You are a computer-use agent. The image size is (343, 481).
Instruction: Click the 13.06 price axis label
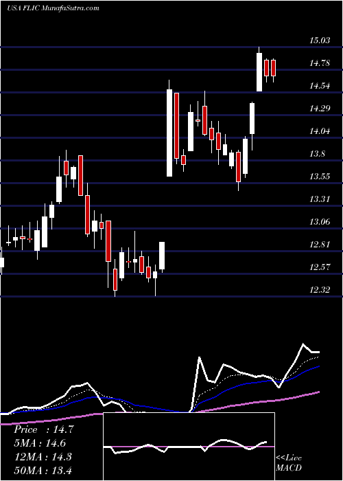320,222
